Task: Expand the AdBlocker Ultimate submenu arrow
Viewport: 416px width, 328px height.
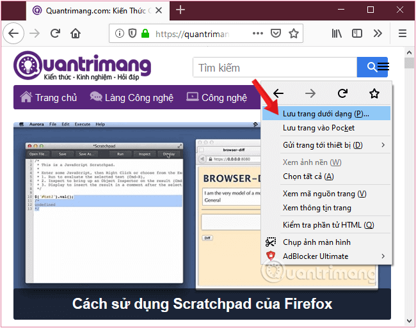Action: click(383, 256)
